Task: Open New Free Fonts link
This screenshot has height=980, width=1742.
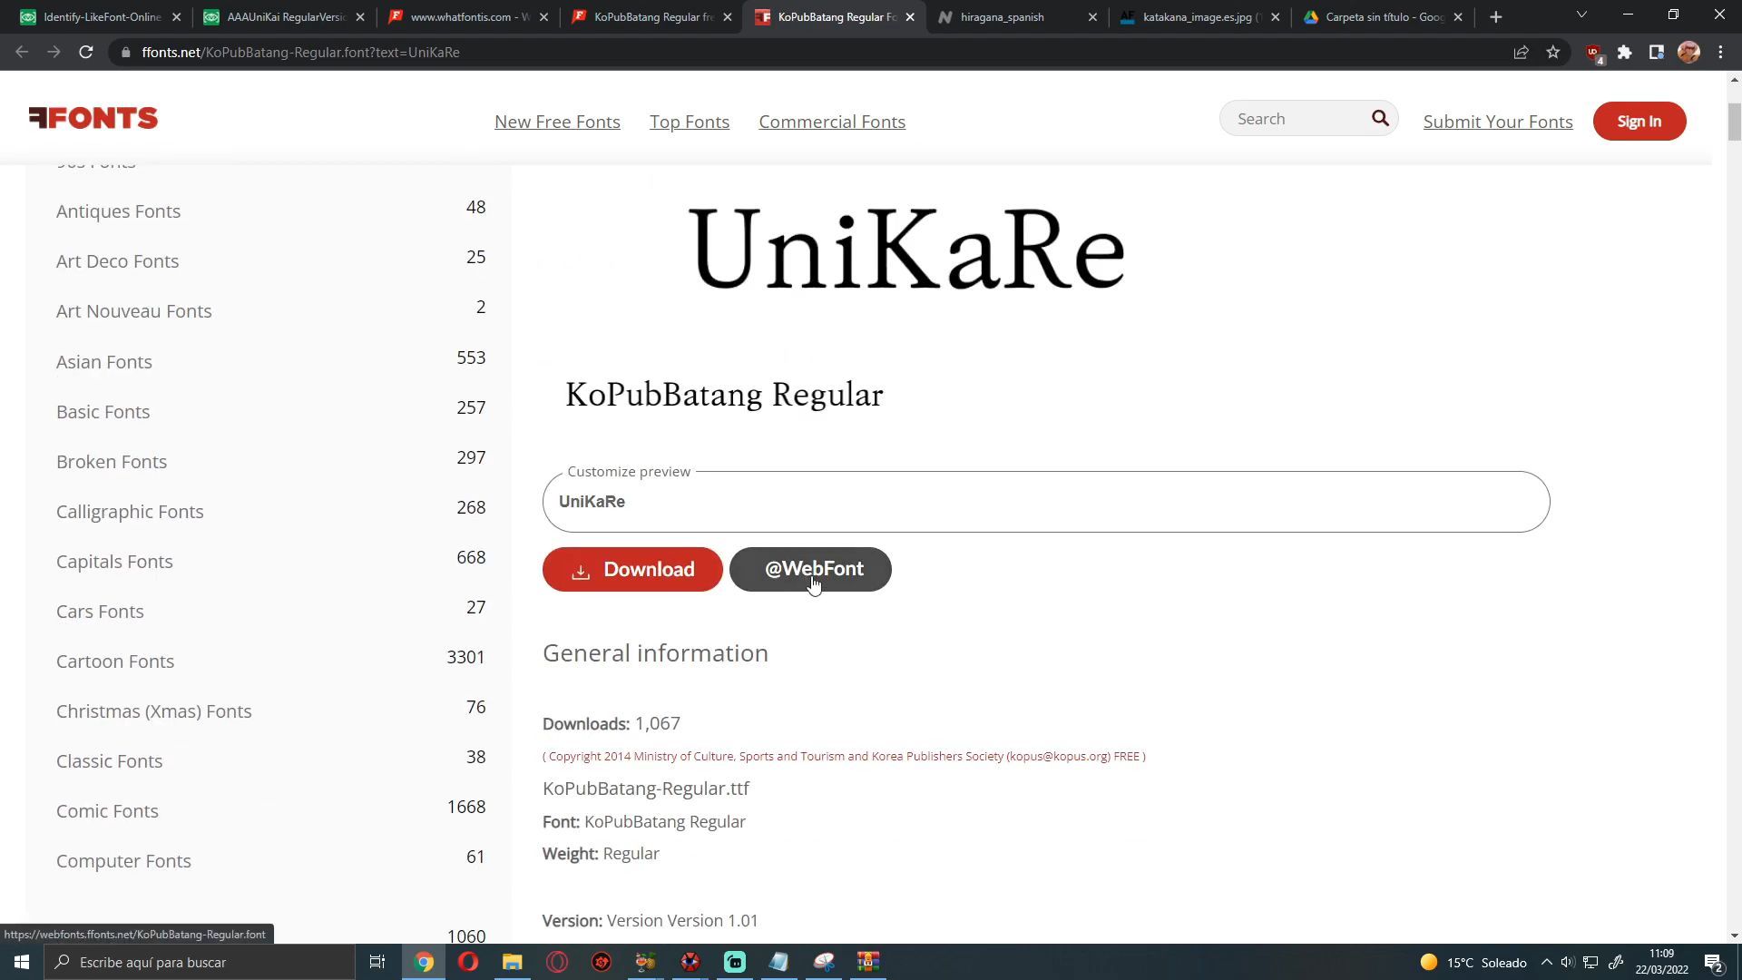Action: (557, 122)
